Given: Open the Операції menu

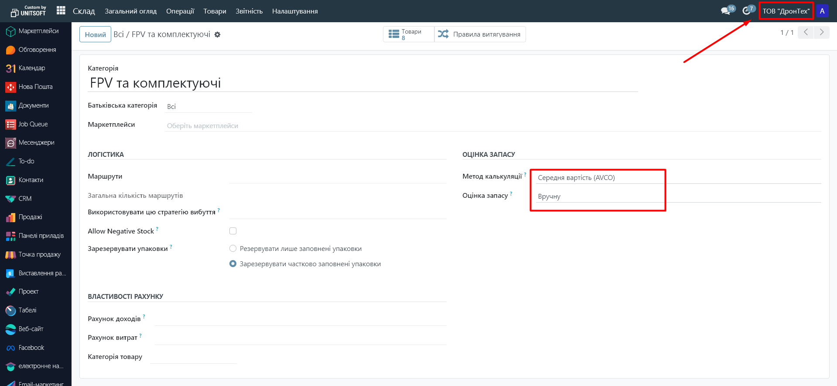Looking at the screenshot, I should [x=180, y=11].
